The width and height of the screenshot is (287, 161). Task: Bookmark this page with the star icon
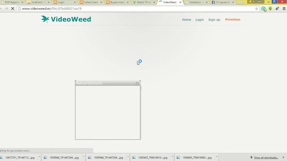pyautogui.click(x=257, y=8)
